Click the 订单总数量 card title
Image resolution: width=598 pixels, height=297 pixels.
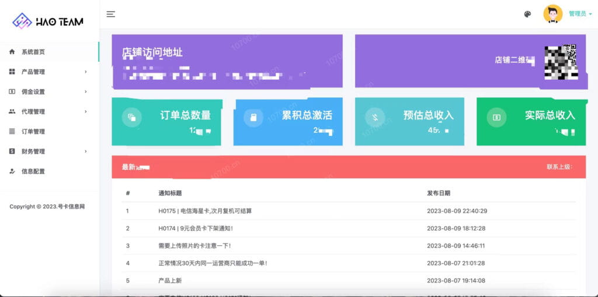[x=185, y=115]
